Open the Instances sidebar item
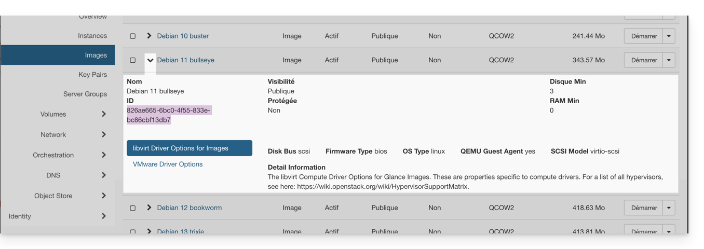The height and width of the screenshot is (249, 704). click(92, 36)
